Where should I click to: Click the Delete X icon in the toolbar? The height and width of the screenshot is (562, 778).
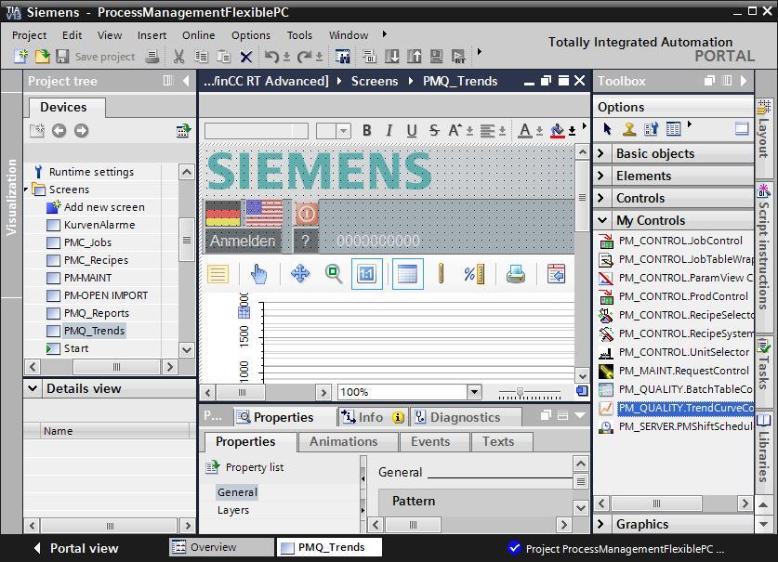tap(246, 57)
